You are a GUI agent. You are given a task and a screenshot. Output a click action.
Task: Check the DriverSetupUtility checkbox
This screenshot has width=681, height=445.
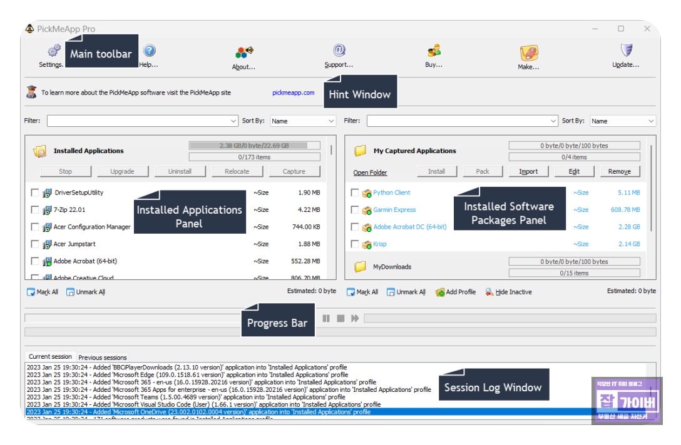[x=35, y=192]
